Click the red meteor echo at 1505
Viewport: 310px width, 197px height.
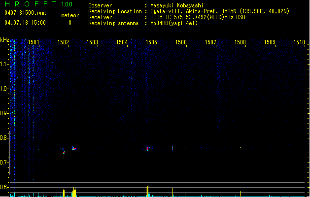point(147,148)
